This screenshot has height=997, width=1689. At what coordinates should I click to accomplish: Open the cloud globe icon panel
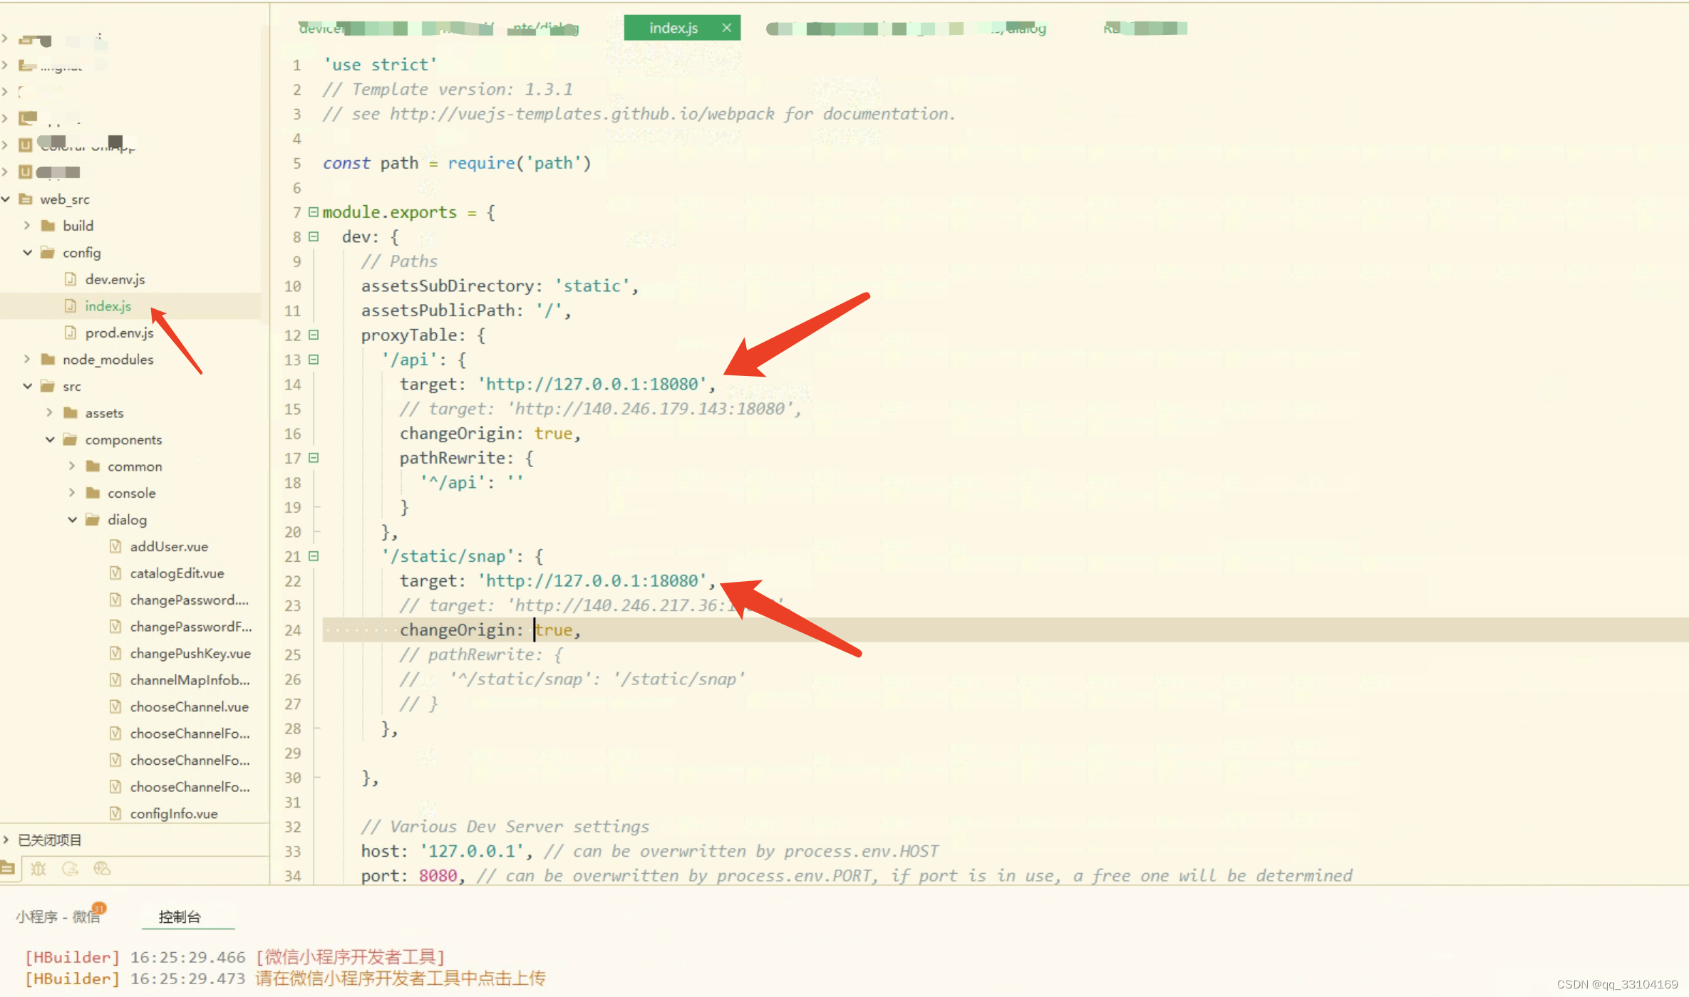102,868
